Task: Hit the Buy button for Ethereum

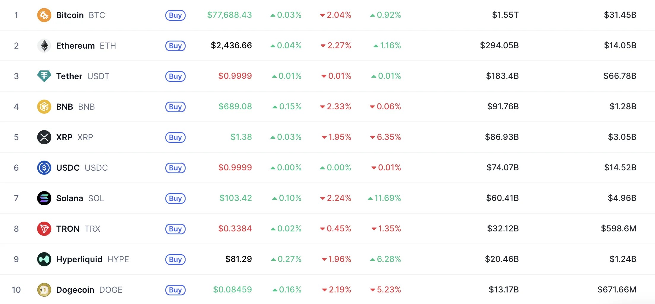Action: point(175,46)
